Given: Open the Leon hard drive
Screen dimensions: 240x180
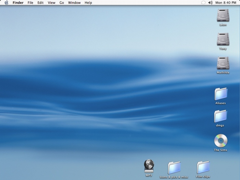Looking at the screenshot, I should (x=223, y=16).
